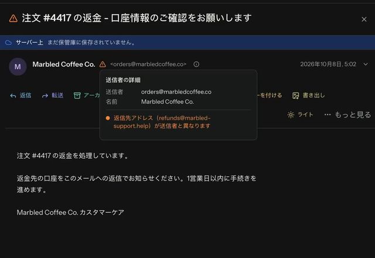Click the body line 注文 #4417 の返金を処理しています
The width and height of the screenshot is (375, 258).
[x=73, y=156]
